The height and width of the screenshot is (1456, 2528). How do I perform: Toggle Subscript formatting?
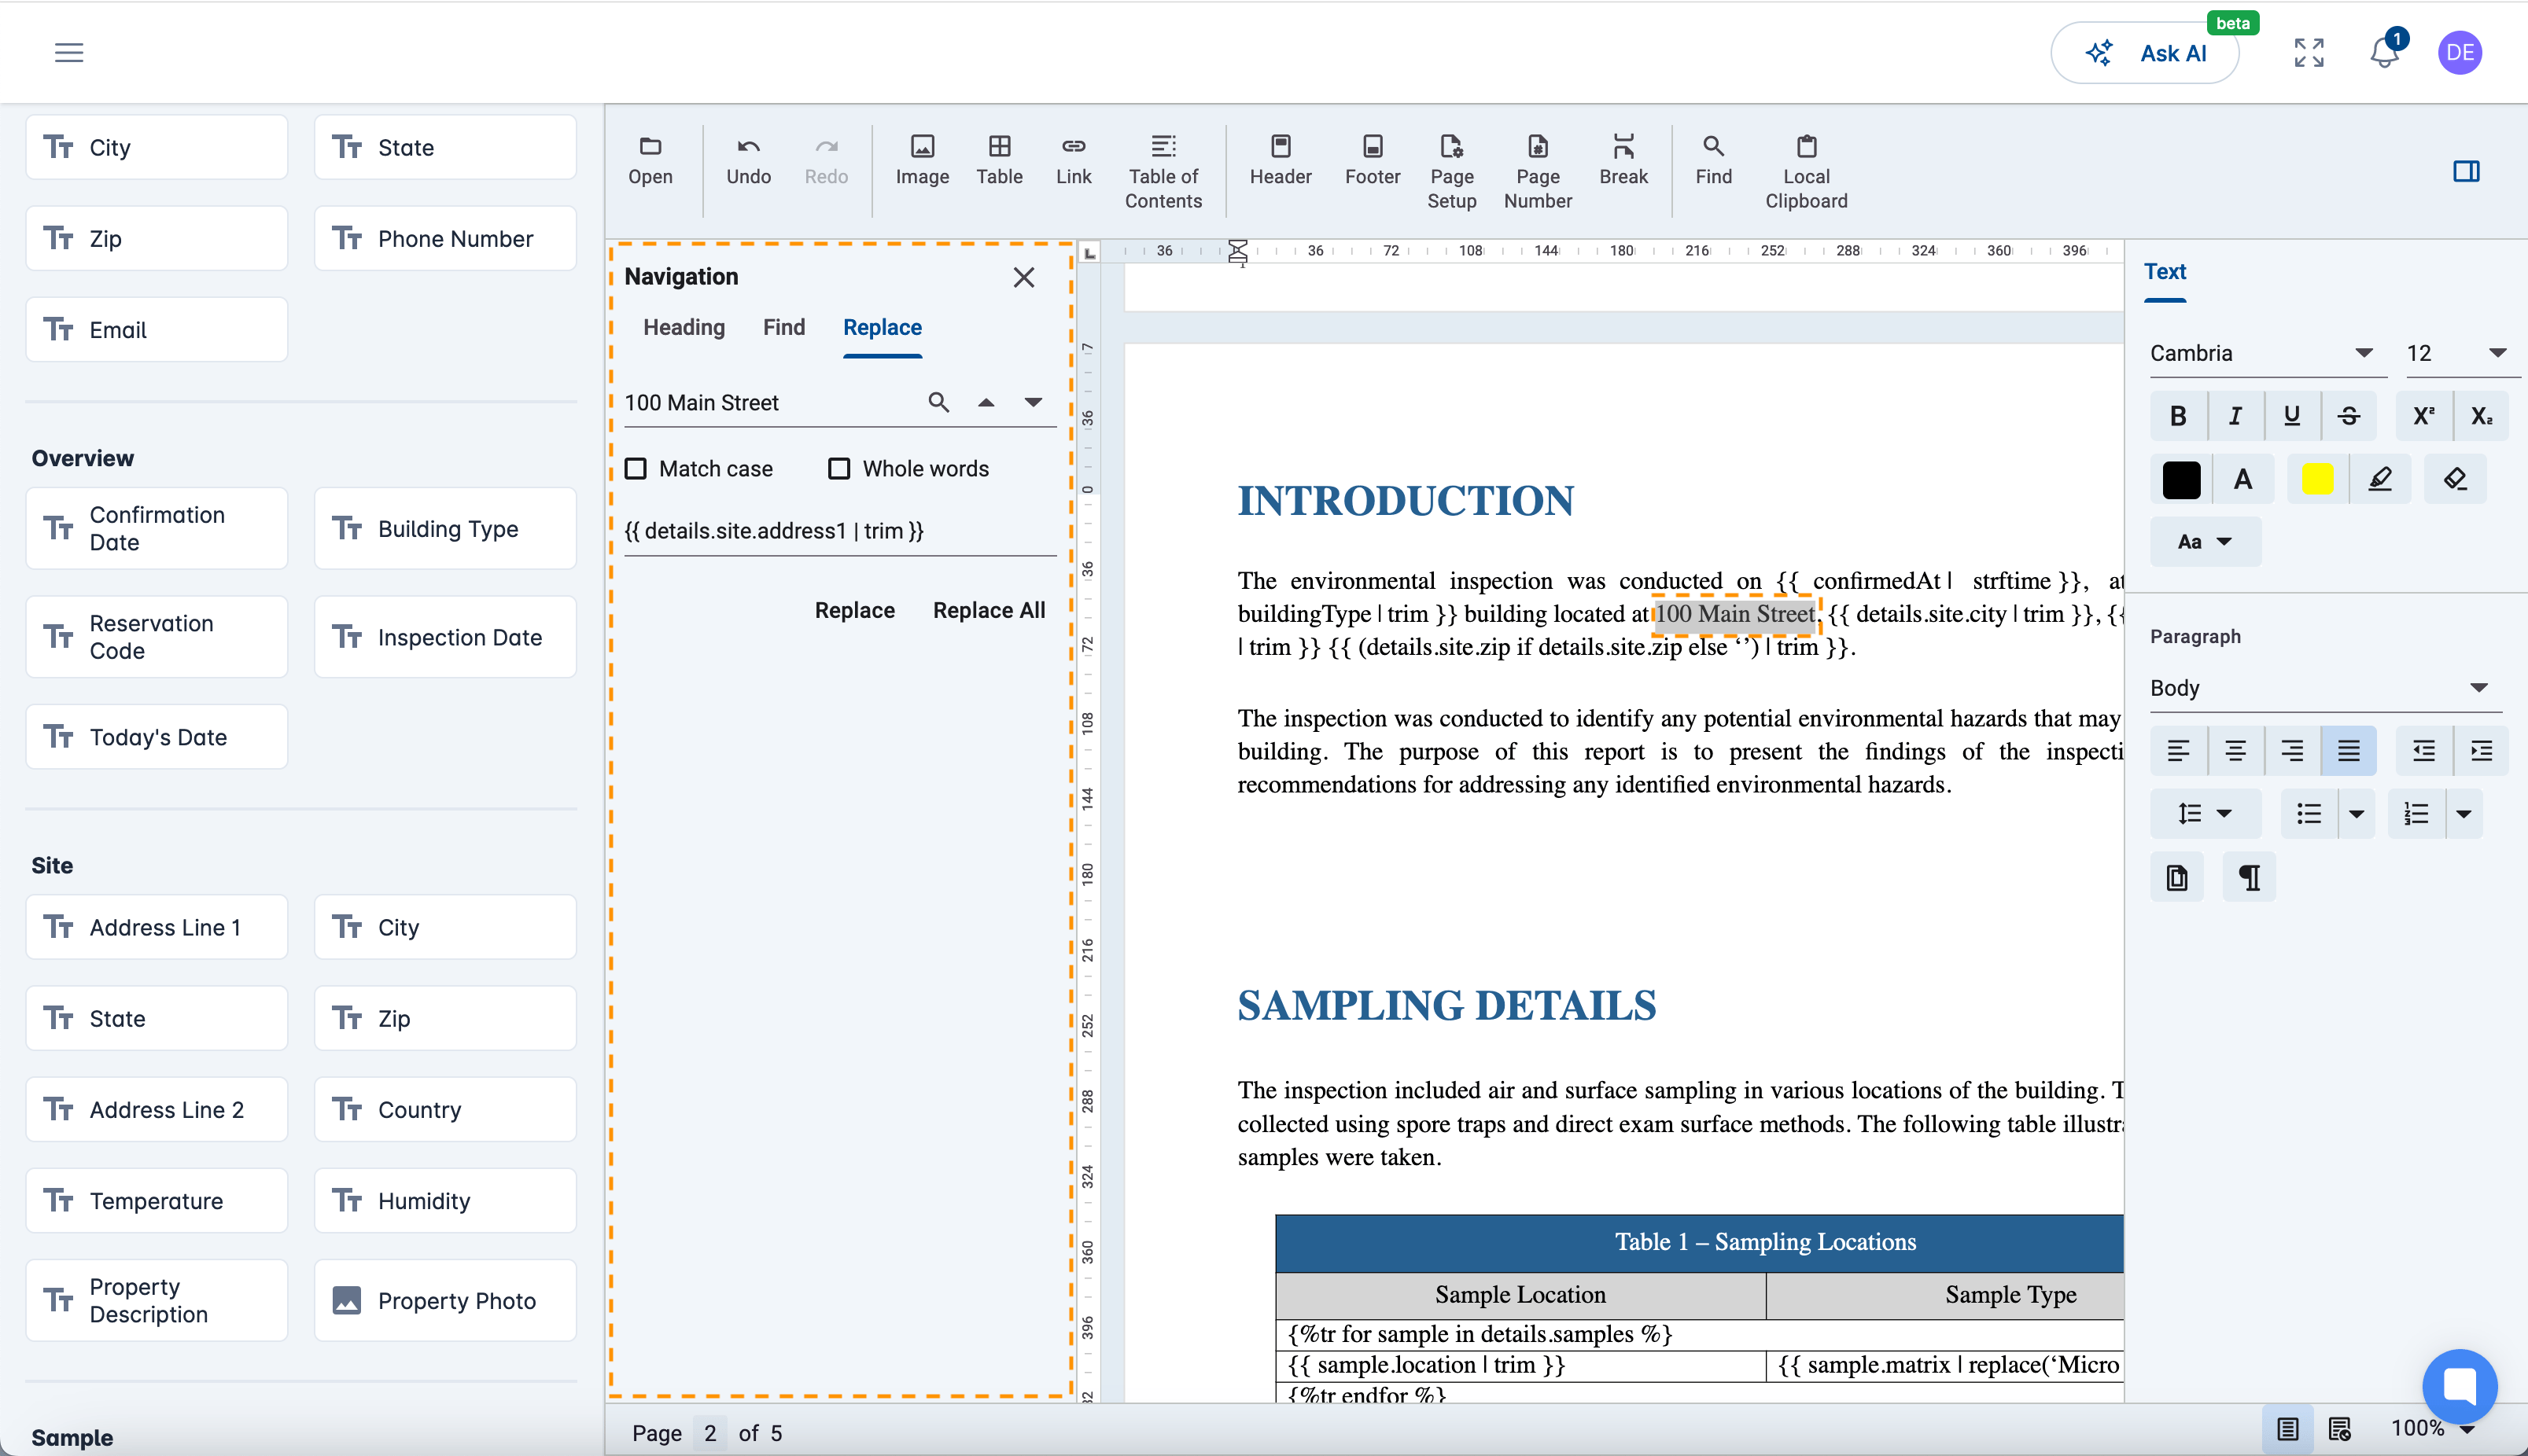[x=2481, y=416]
